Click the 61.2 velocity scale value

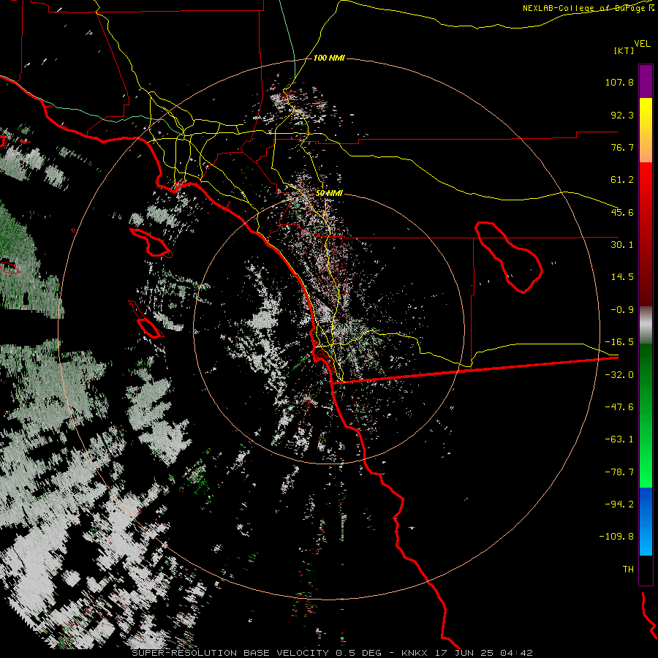622,180
